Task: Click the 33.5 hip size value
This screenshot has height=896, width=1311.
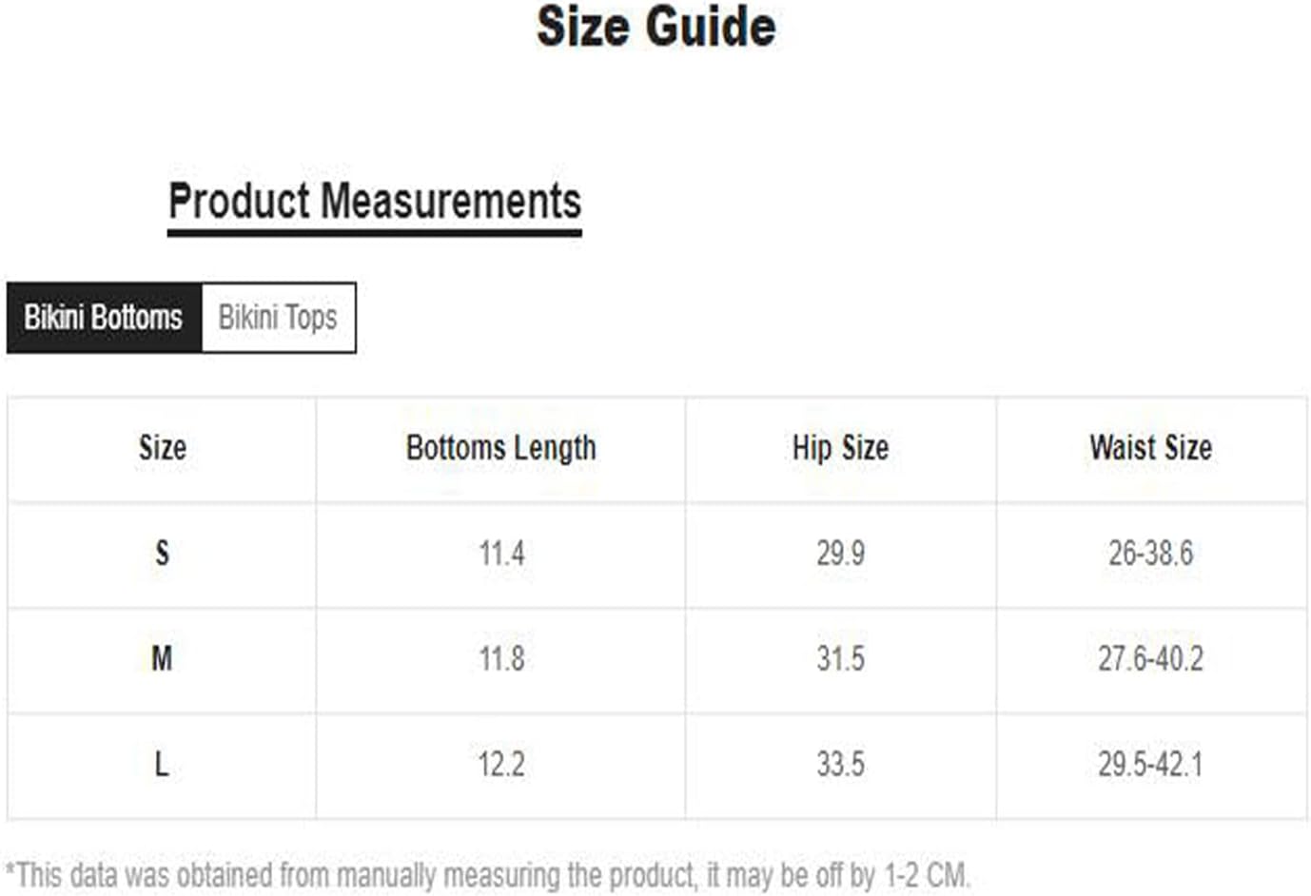Action: coord(841,764)
